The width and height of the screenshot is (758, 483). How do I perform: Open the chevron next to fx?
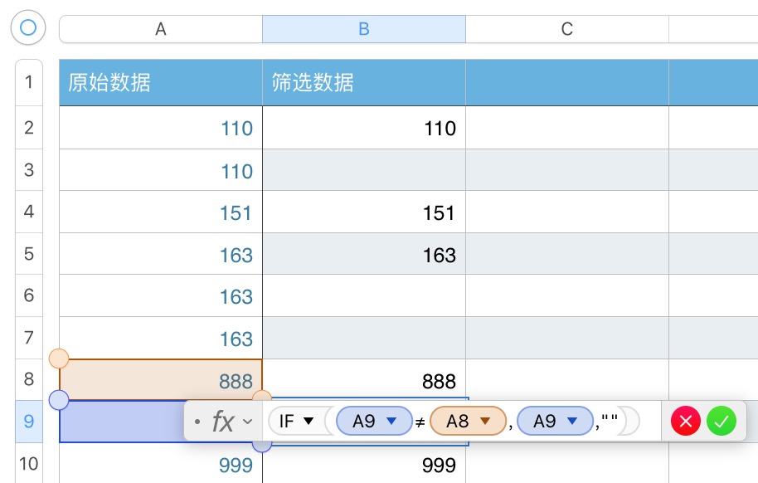(x=247, y=422)
